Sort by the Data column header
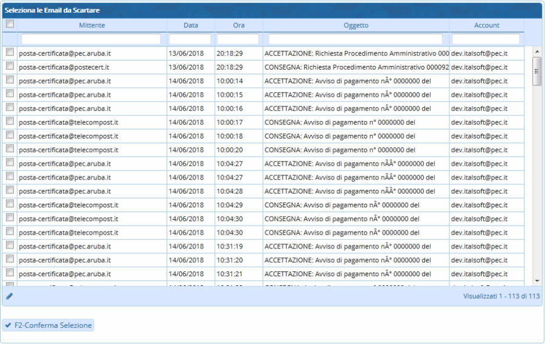Image resolution: width=545 pixels, height=344 pixels. pyautogui.click(x=191, y=25)
